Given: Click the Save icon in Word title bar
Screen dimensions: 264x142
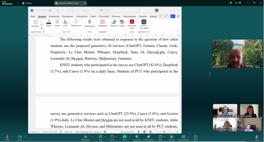Looking at the screenshot, I should click(58, 10).
